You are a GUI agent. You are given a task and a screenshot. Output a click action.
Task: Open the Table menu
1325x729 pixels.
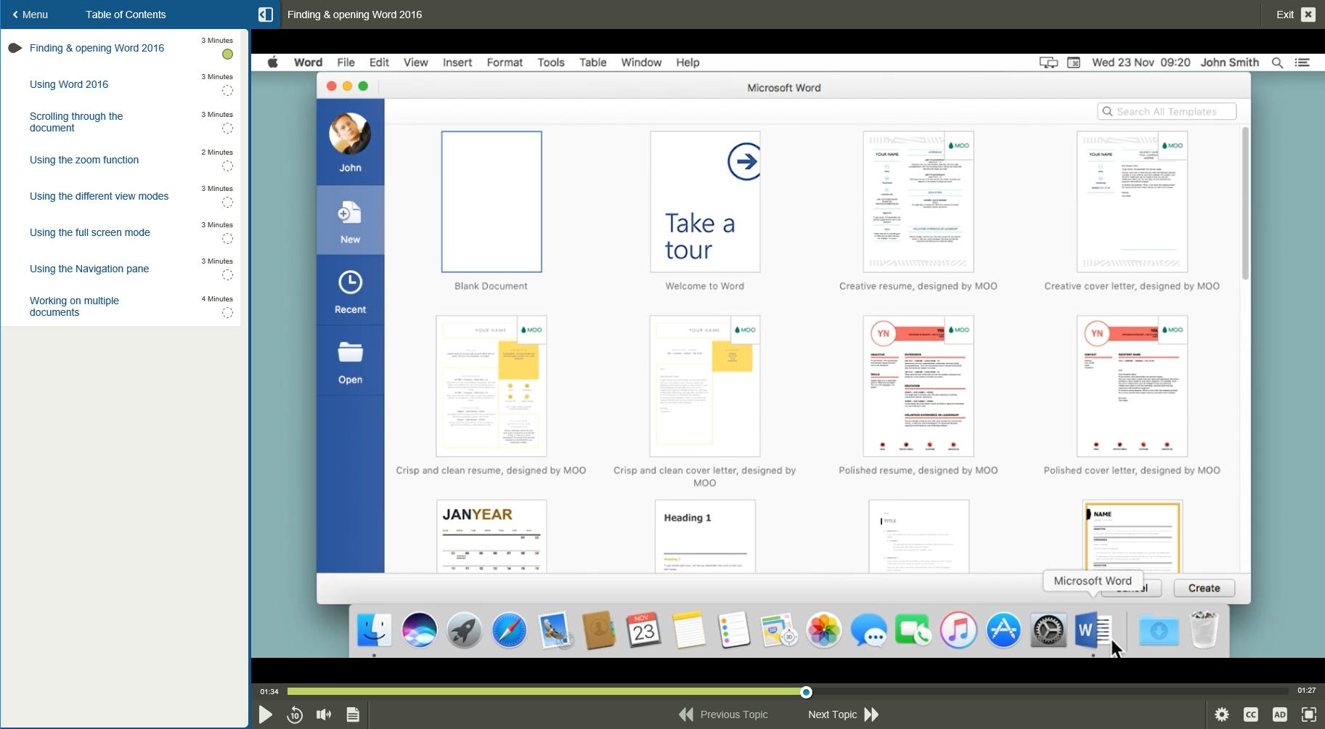pos(592,62)
